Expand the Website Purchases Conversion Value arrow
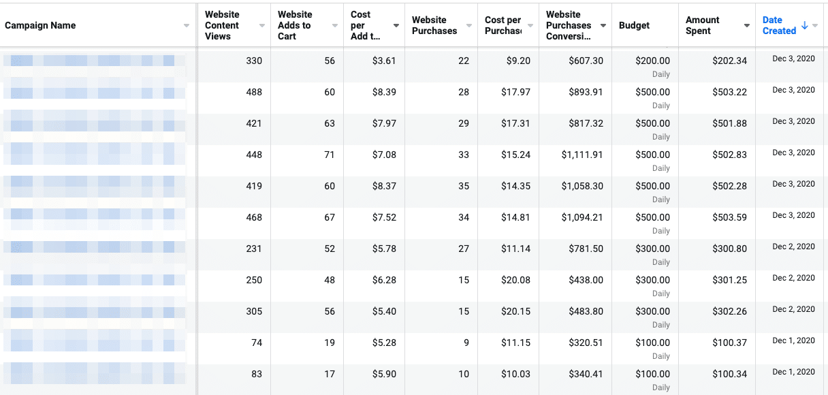Image resolution: width=828 pixels, height=395 pixels. tap(603, 26)
